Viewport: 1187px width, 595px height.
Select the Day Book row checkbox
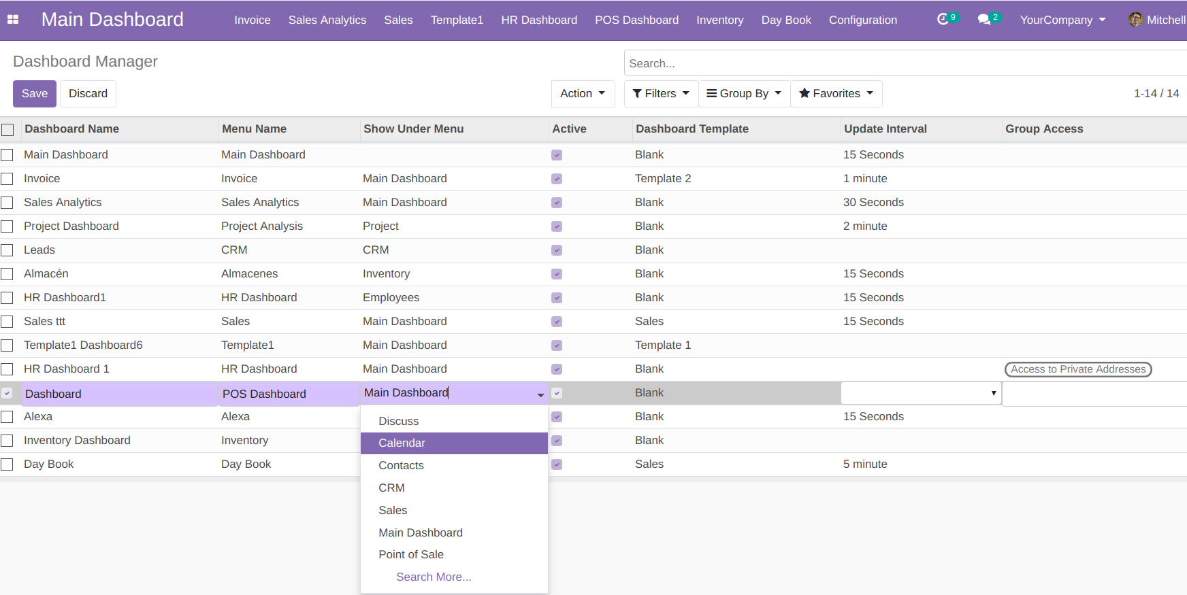coord(7,464)
